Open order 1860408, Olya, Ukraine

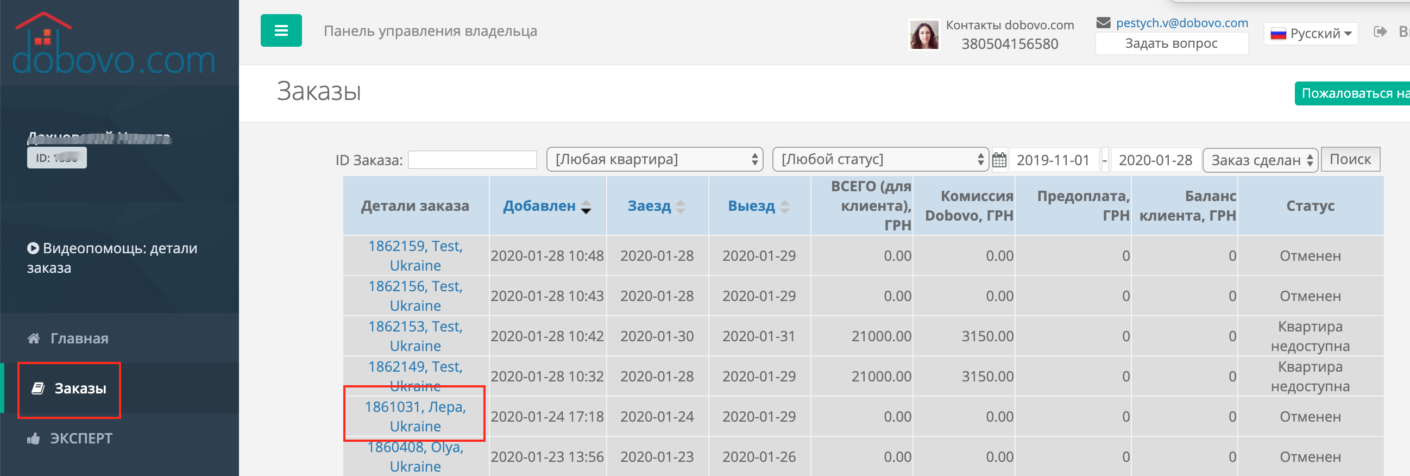[416, 457]
